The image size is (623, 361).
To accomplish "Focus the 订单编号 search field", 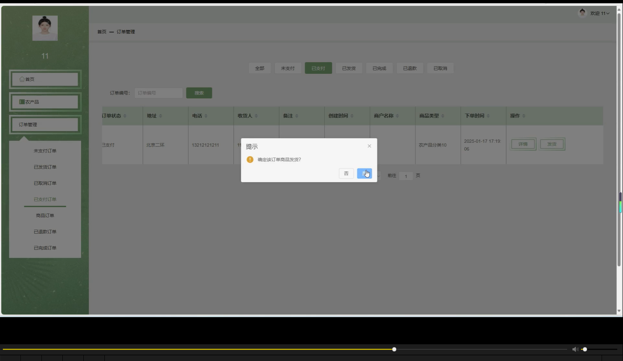I will point(159,93).
